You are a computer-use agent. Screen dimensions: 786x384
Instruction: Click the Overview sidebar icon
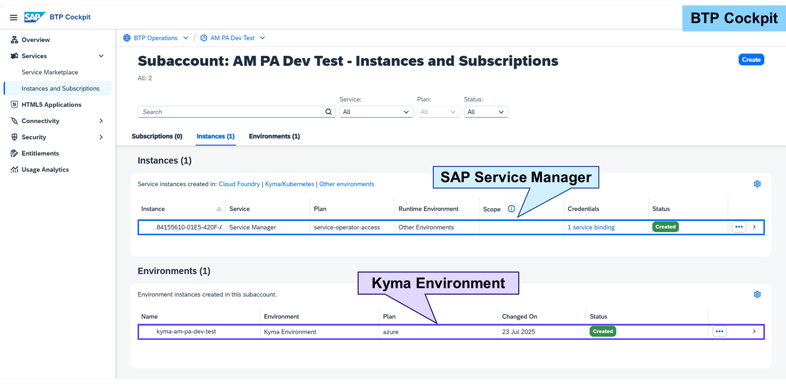pyautogui.click(x=14, y=40)
